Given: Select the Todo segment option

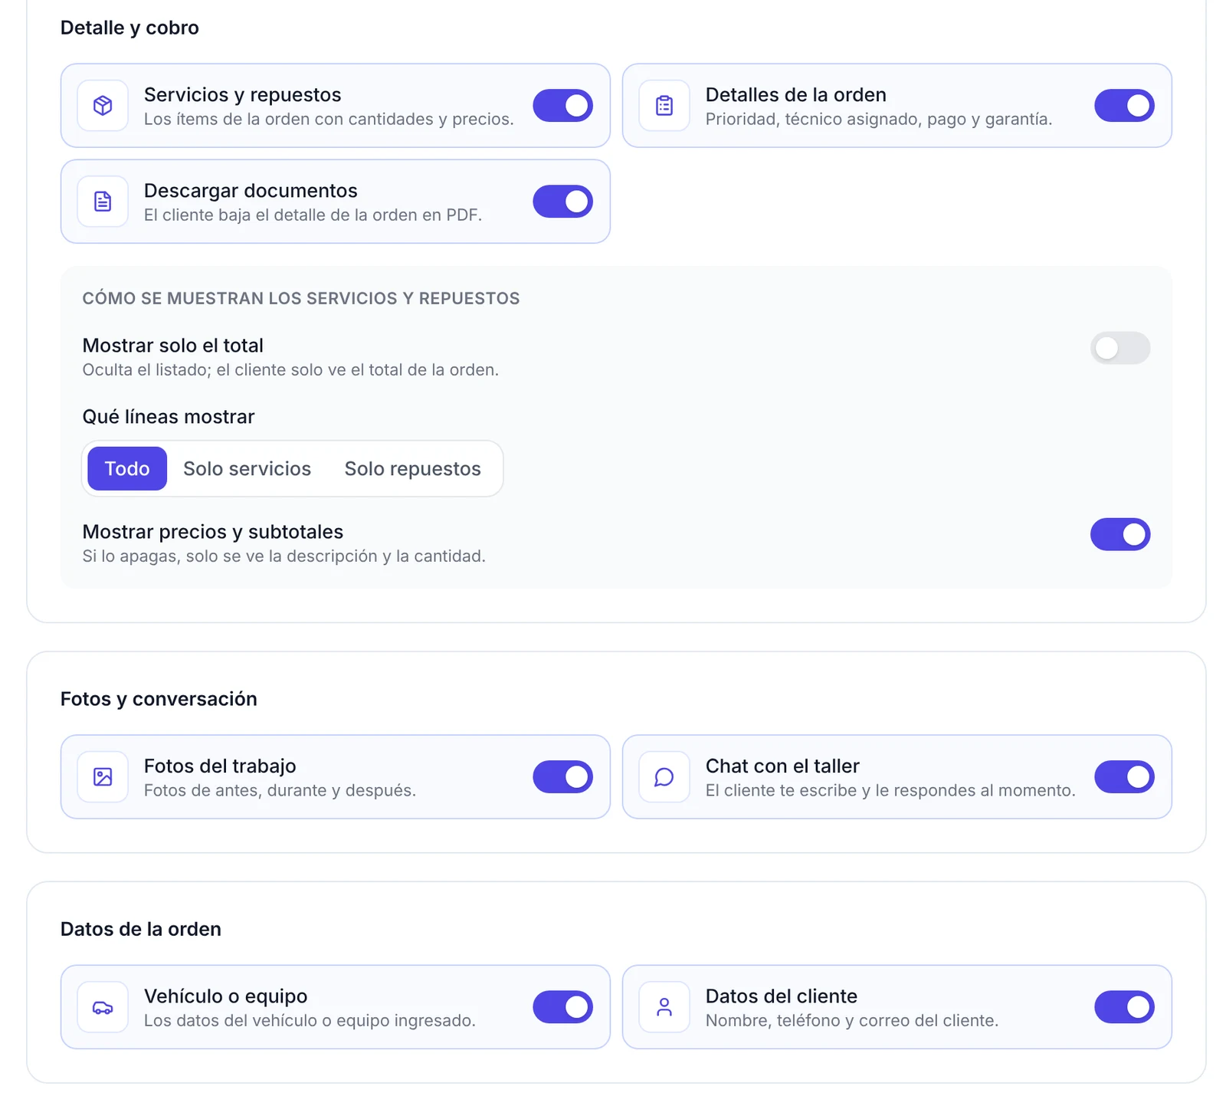Looking at the screenshot, I should (x=127, y=468).
